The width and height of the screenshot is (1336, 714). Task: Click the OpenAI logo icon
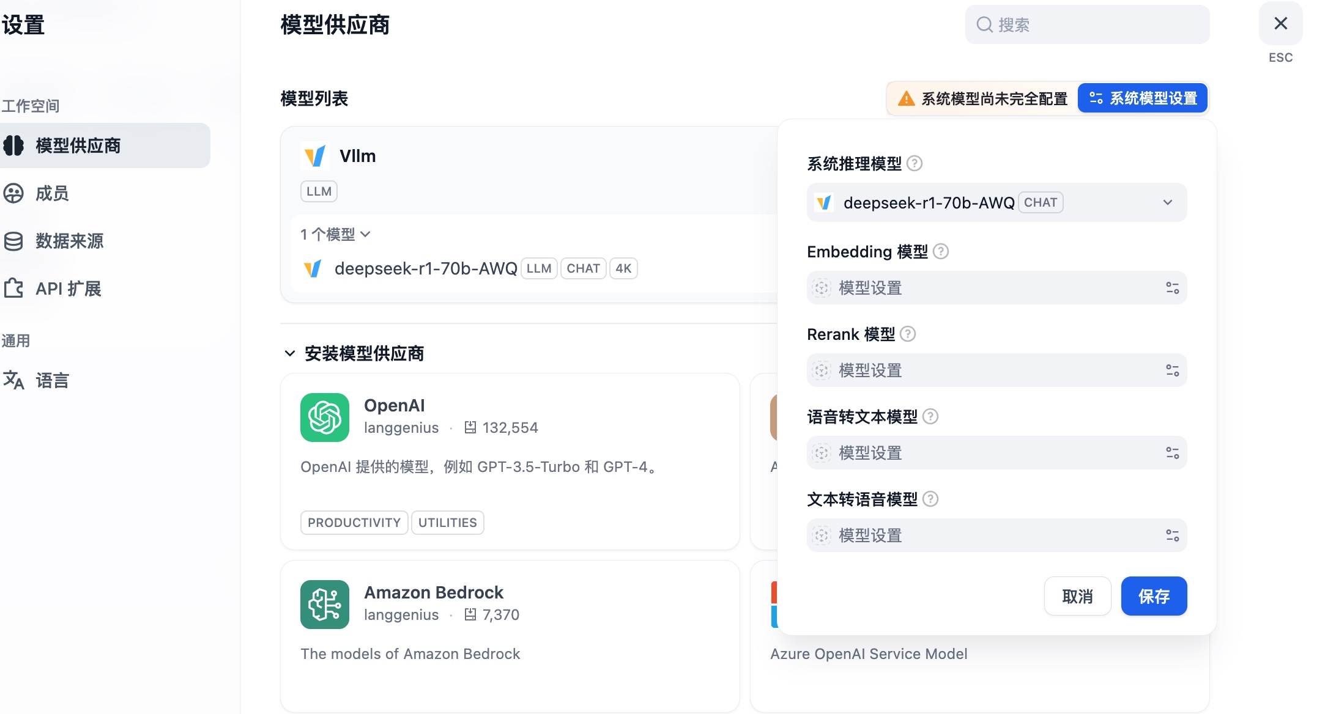point(325,418)
